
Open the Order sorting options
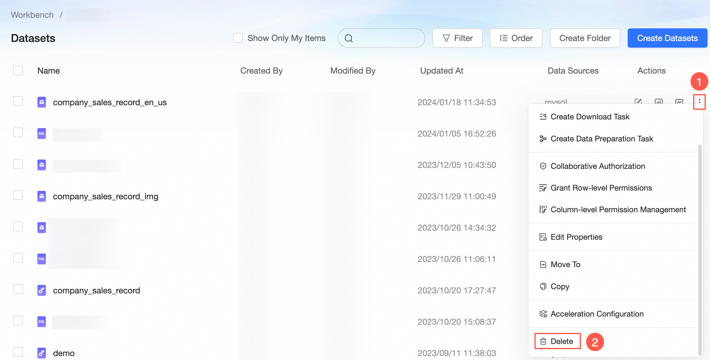pyautogui.click(x=516, y=38)
